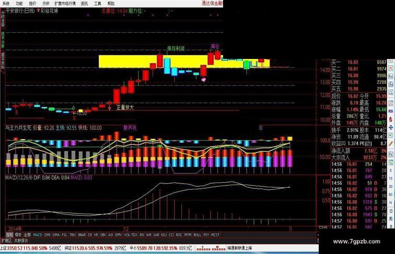Screen dimensions: 395x254
Task: Click the running figure icon in right toolbar
Action: (391, 84)
